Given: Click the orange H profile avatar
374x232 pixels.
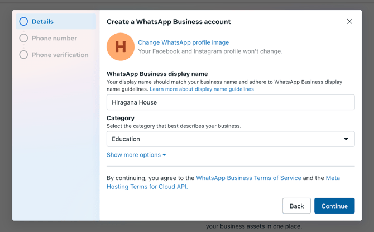Looking at the screenshot, I should [x=121, y=46].
